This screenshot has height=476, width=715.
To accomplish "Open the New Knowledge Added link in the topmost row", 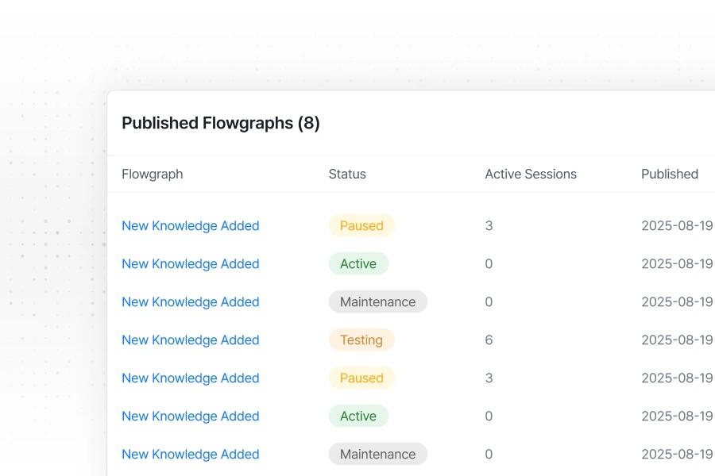I will [190, 225].
